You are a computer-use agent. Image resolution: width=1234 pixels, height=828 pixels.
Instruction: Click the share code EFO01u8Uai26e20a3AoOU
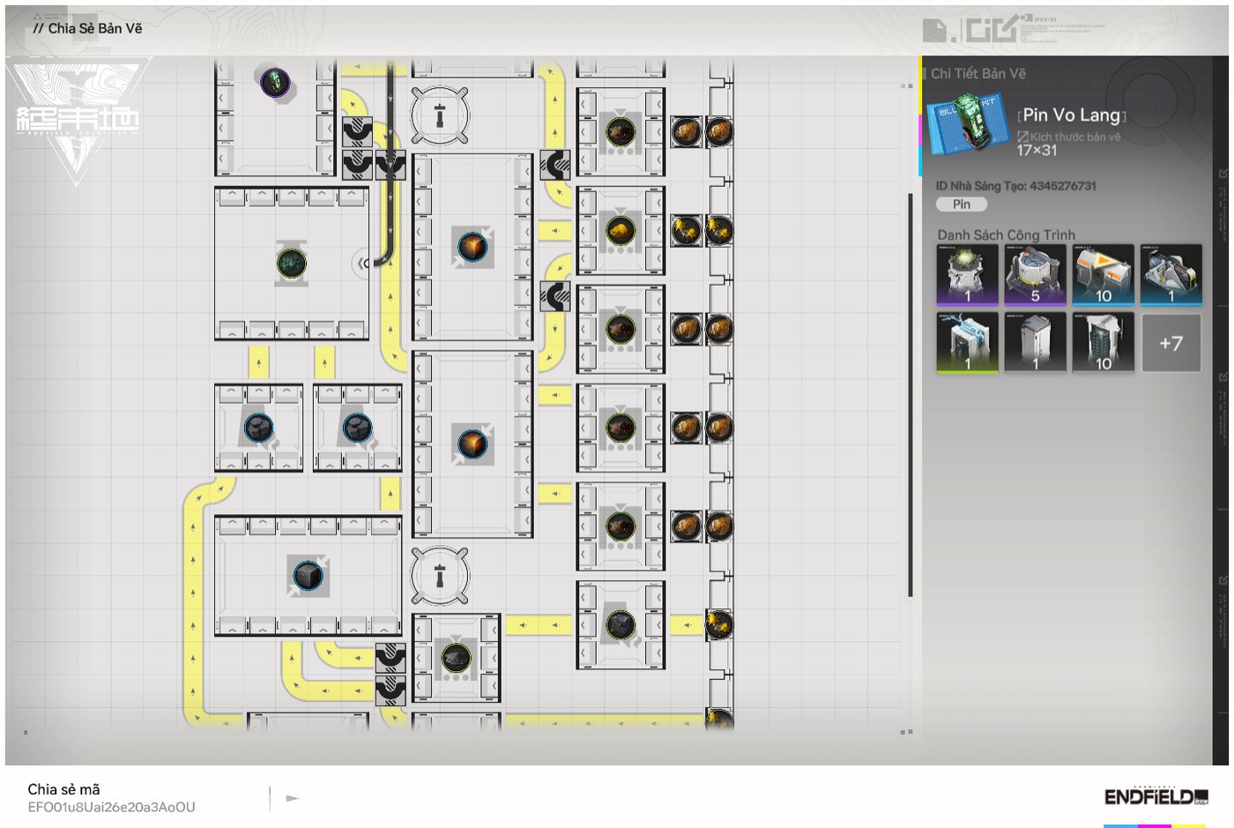111,807
